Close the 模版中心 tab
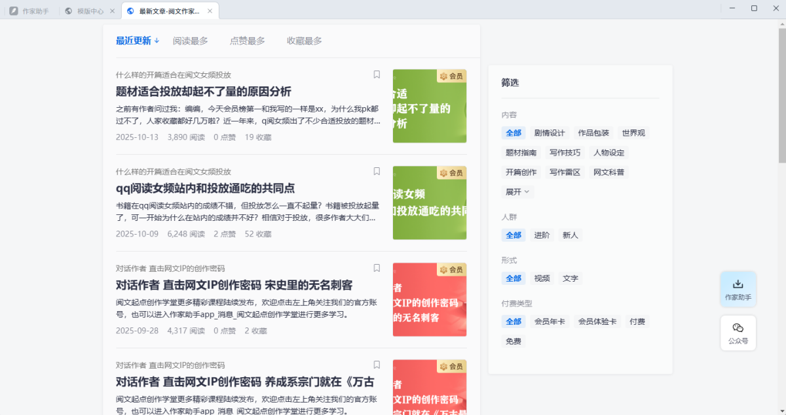 (x=112, y=11)
